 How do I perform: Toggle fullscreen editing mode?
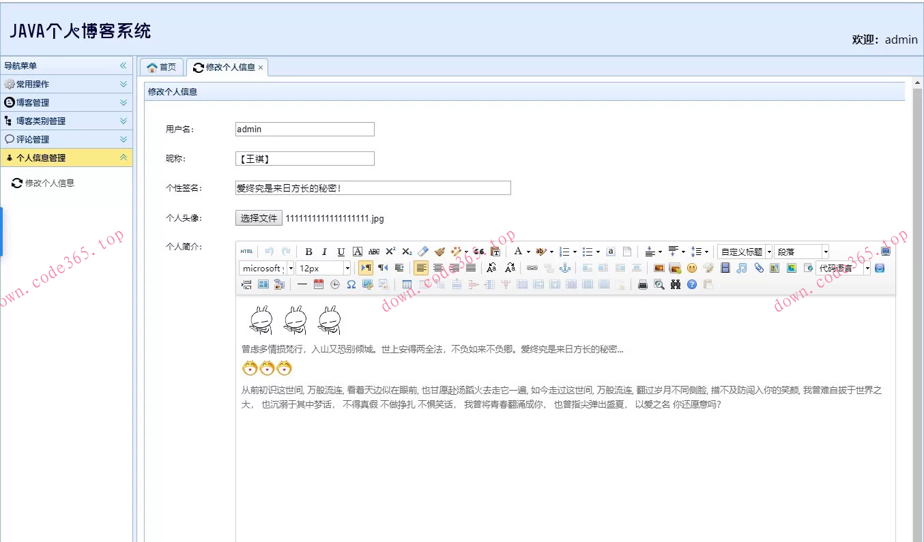[x=886, y=251]
